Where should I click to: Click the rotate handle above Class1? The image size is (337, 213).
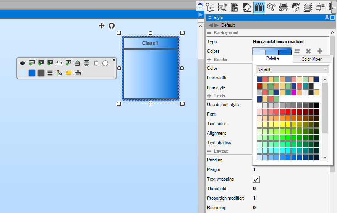point(111,26)
